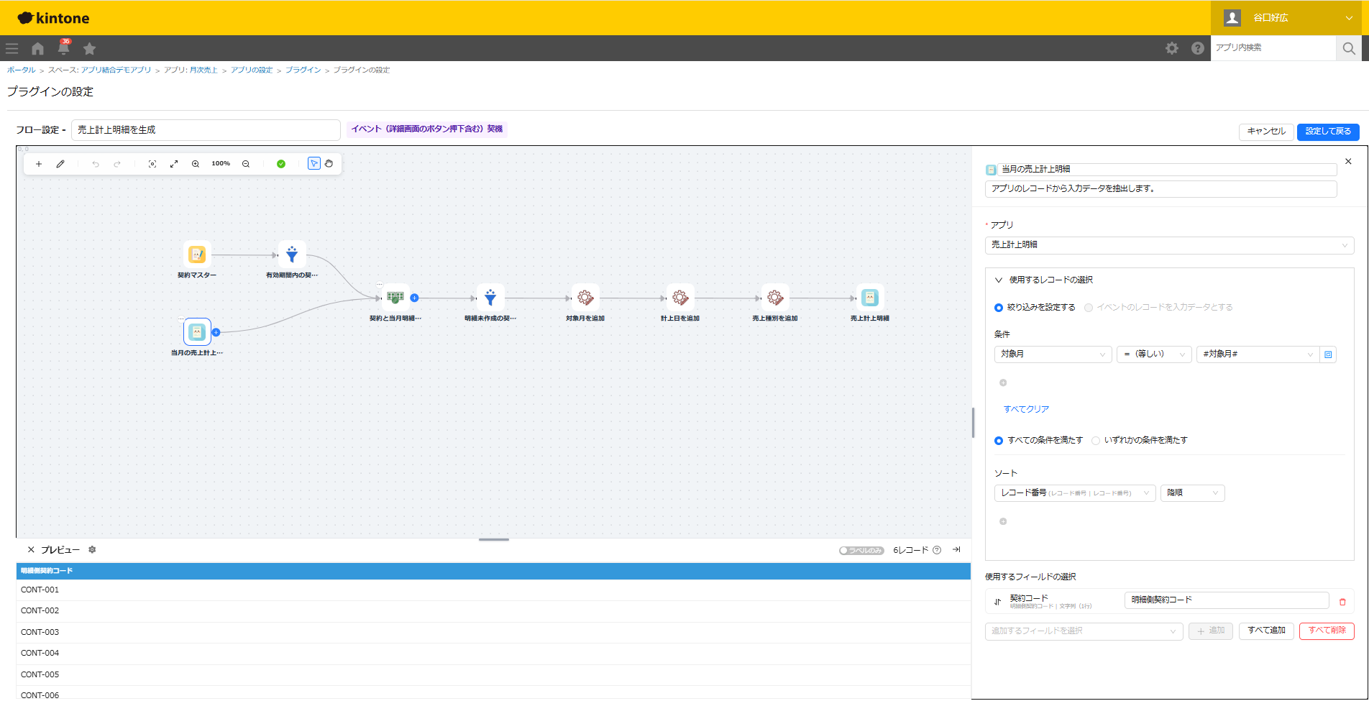The height and width of the screenshot is (701, 1369).
Task: Select the 契約マスター node
Action: click(197, 255)
